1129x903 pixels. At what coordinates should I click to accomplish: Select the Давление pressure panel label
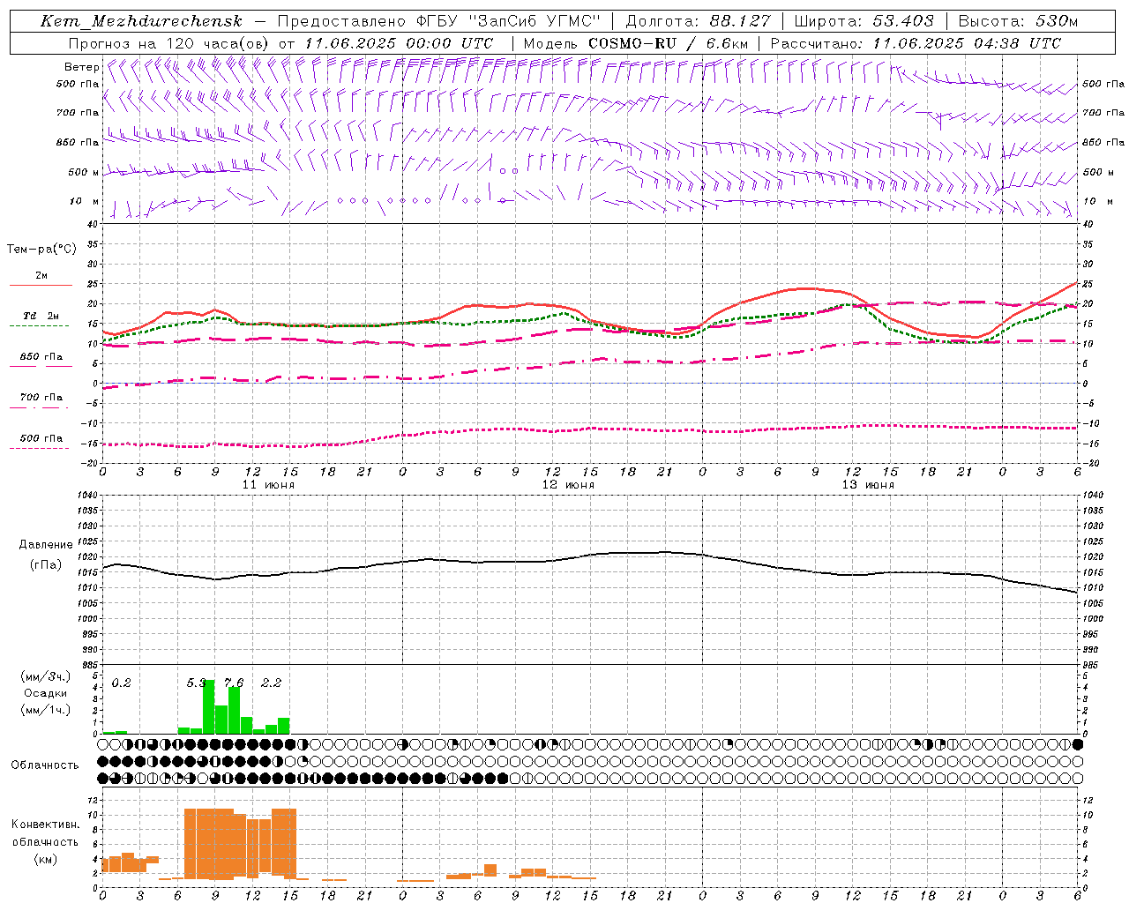coord(46,545)
